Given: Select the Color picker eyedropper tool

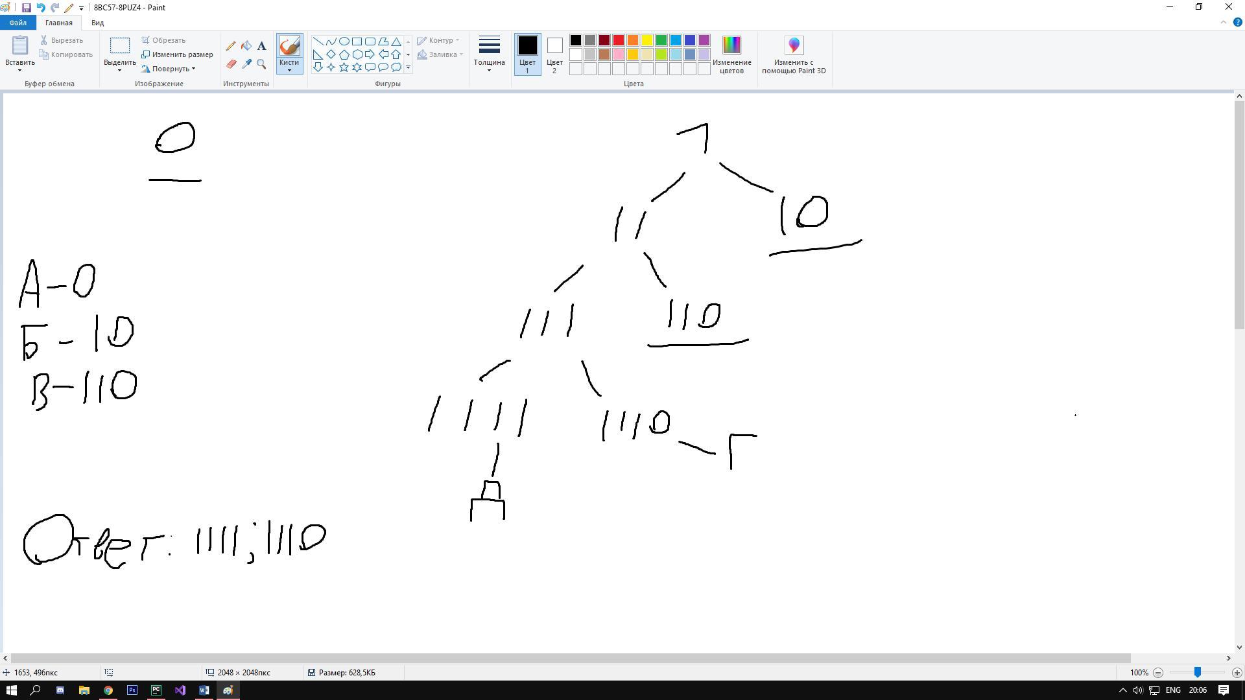Looking at the screenshot, I should point(246,64).
